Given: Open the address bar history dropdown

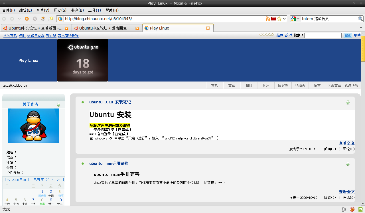Looking at the screenshot, I should point(285,19).
